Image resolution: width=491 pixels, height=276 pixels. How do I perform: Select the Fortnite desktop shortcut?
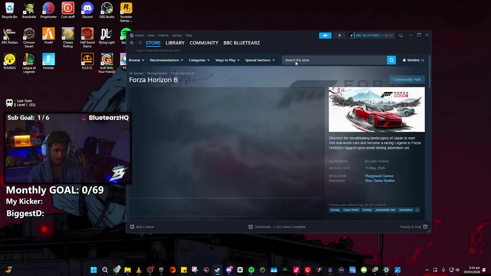click(48, 61)
